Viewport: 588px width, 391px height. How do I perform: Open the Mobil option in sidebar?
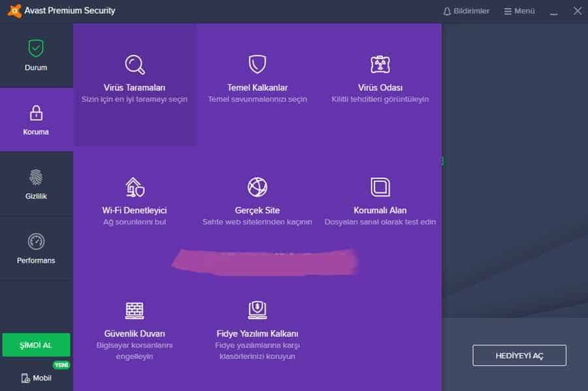coord(36,378)
